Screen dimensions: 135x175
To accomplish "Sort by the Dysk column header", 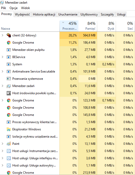I will coord(106,26).
